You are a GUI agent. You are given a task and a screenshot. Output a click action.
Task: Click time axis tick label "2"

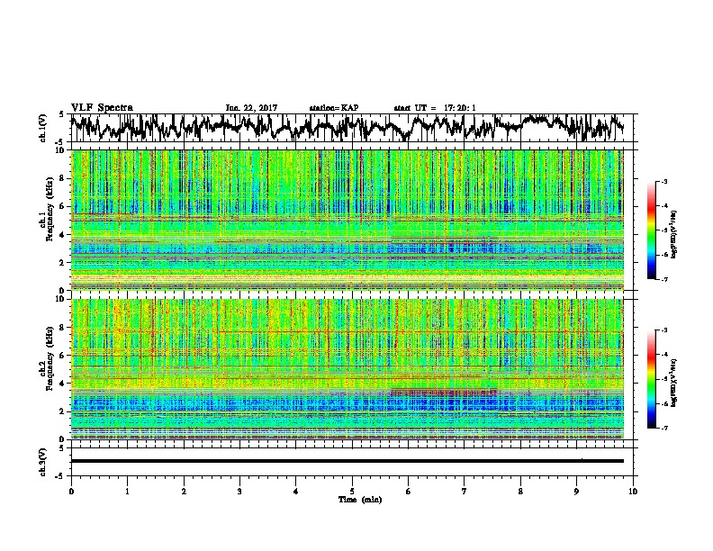[x=184, y=491]
